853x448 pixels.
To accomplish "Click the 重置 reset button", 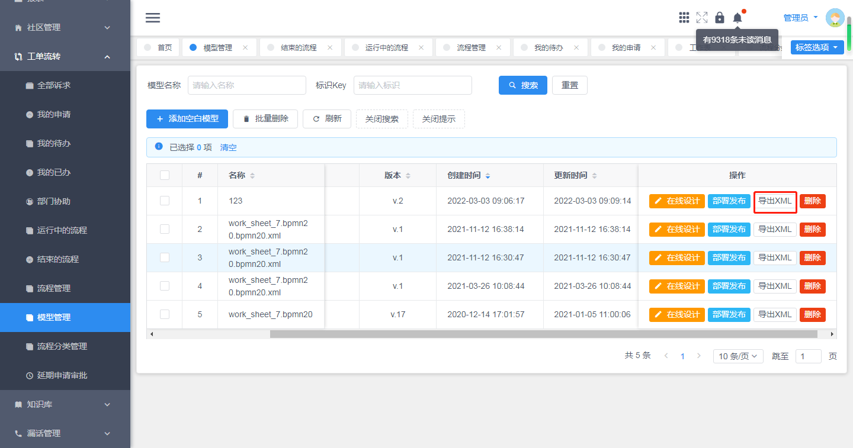I will tap(570, 85).
